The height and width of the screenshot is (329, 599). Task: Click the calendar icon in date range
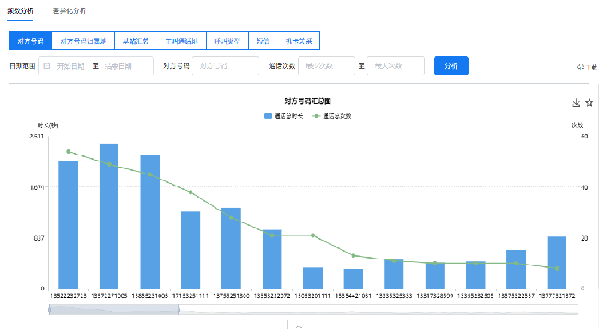(46, 66)
